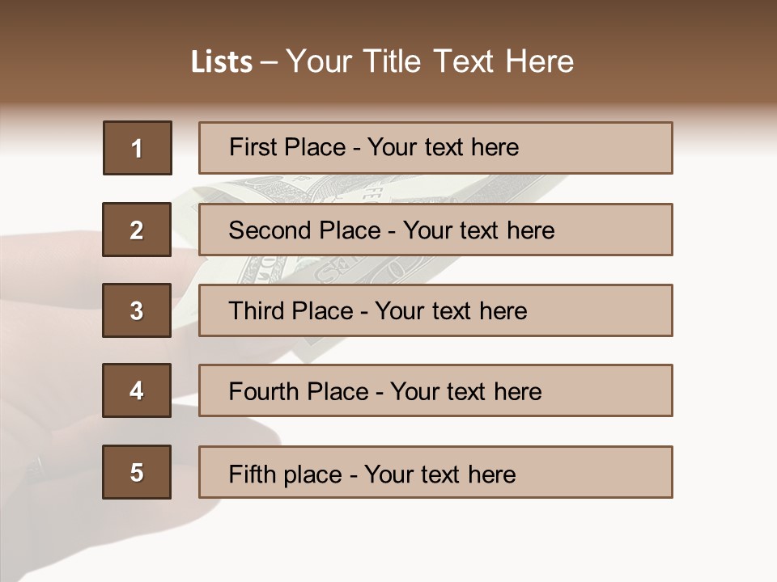Viewport: 777px width, 582px height.
Task: Click the number 1 box
Action: point(138,148)
